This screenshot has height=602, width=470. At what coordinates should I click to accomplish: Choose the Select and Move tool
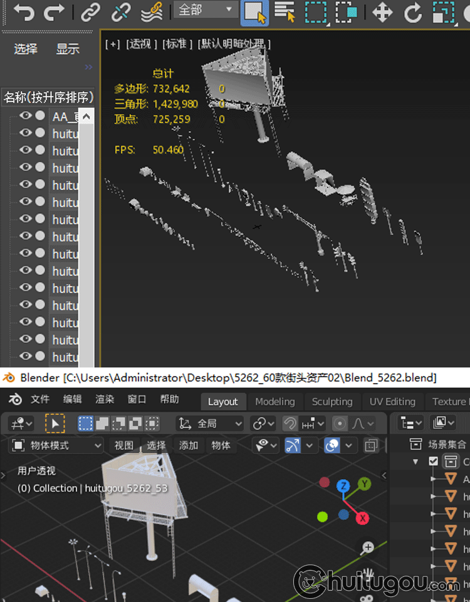click(x=382, y=12)
